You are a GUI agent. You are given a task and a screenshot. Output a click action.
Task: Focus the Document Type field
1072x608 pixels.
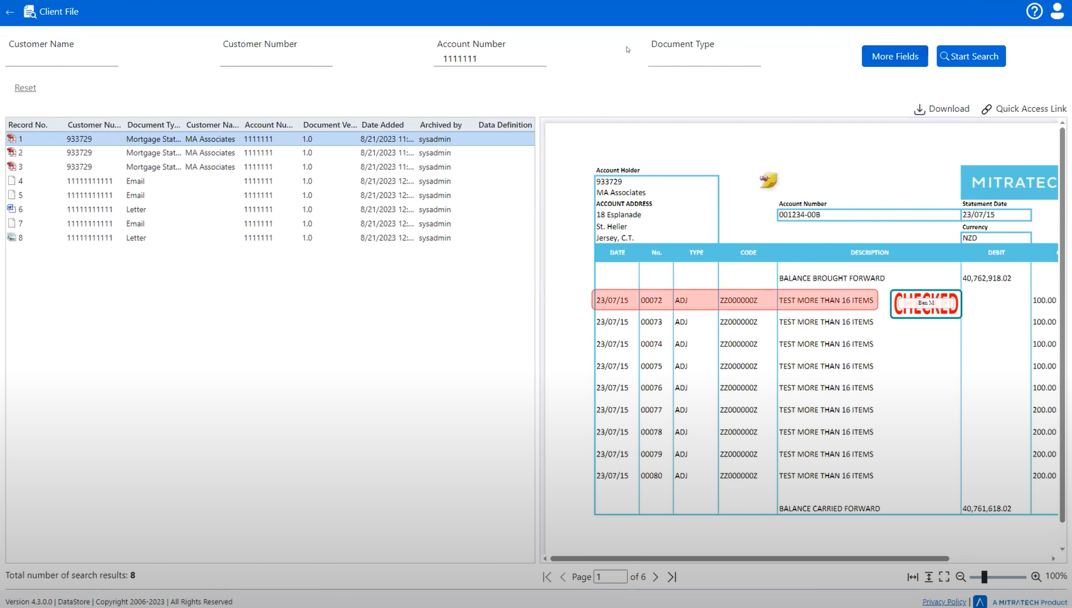(x=704, y=59)
